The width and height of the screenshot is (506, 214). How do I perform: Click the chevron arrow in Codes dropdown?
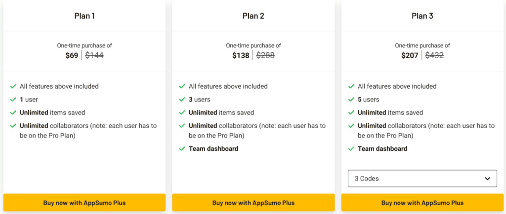click(x=488, y=178)
